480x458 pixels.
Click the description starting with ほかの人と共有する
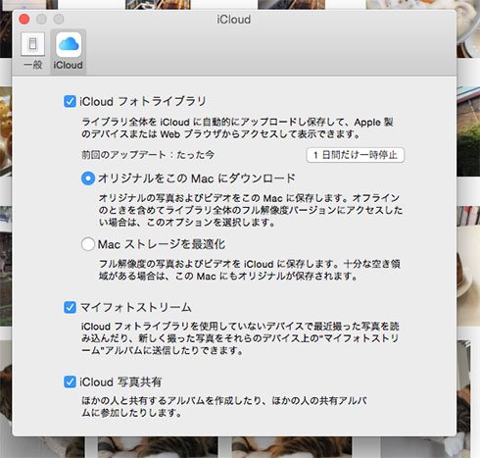(x=224, y=407)
